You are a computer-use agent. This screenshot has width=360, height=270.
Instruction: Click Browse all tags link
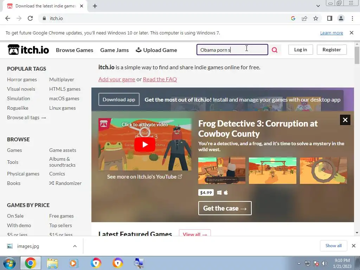click(26, 117)
